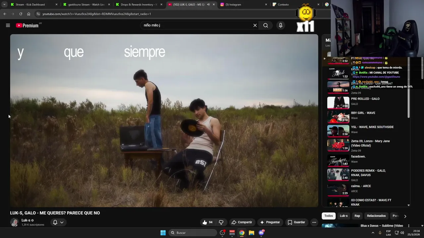The height and width of the screenshot is (238, 424).
Task: Click the Preguntar button
Action: (x=270, y=222)
